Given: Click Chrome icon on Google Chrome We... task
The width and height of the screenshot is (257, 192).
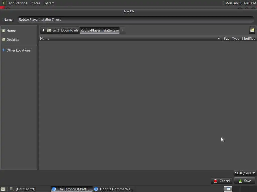Looking at the screenshot, I should (x=96, y=189).
